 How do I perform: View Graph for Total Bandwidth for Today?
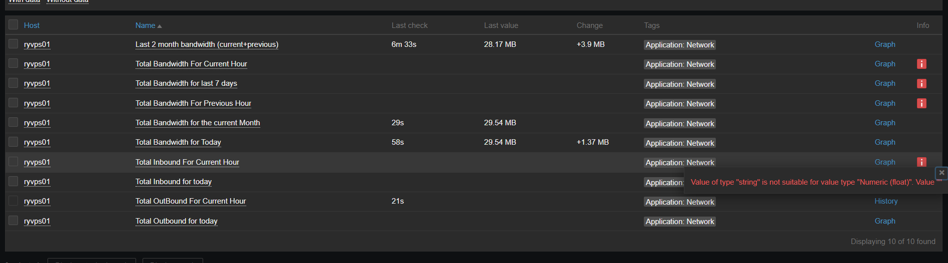[x=884, y=142]
